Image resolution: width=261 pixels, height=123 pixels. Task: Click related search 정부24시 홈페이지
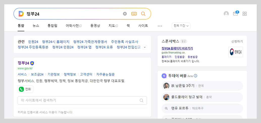(x=56, y=42)
